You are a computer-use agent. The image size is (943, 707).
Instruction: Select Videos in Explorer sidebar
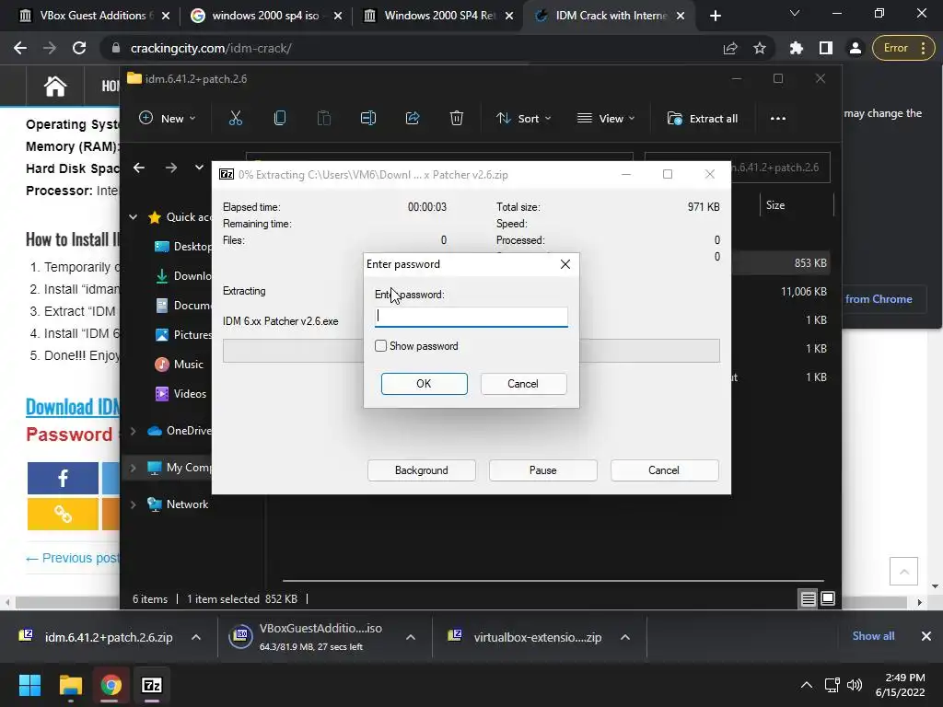tap(180, 394)
